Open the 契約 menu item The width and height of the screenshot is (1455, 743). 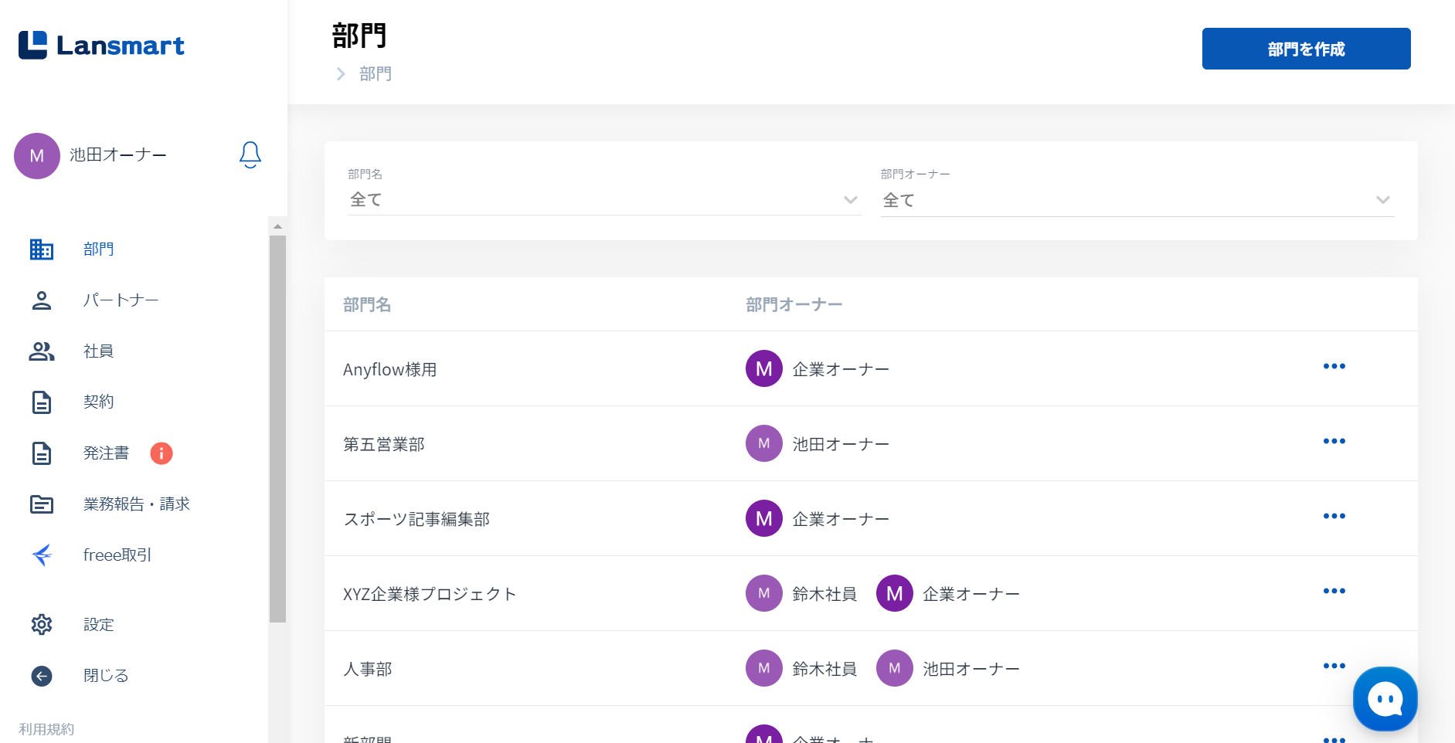tap(98, 402)
